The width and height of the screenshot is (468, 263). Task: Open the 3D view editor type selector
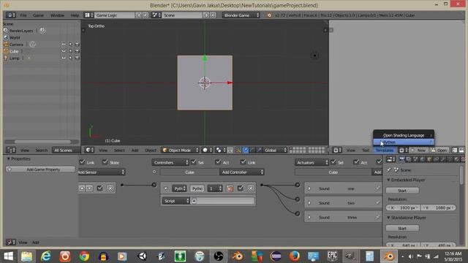point(89,150)
